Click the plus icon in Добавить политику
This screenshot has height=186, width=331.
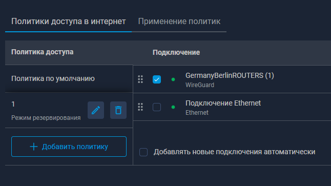(x=34, y=147)
